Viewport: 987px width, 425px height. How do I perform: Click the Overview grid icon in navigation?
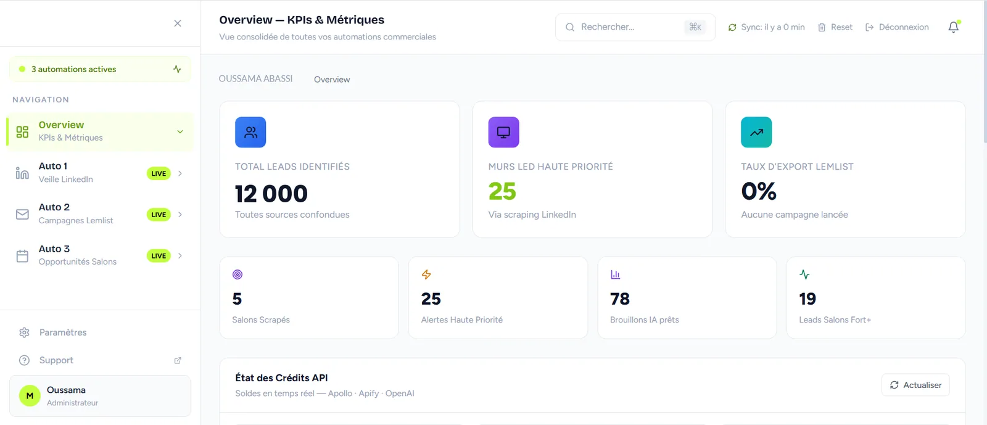[x=22, y=131]
